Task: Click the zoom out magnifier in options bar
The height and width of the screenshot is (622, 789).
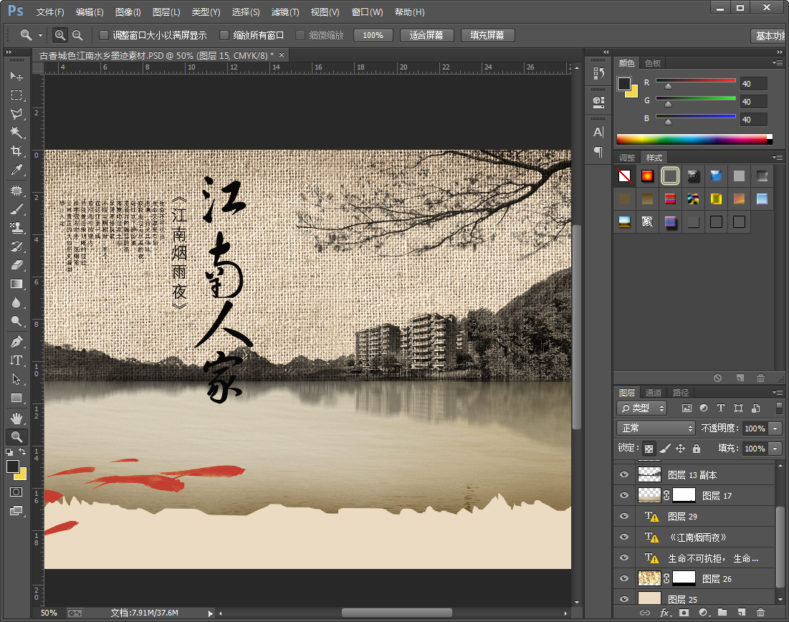Action: [77, 35]
